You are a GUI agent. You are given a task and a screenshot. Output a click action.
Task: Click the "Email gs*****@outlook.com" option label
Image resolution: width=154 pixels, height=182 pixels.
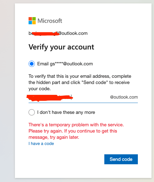(x=65, y=64)
